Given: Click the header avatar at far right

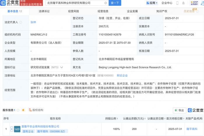Looking at the screenshot, I should (x=203, y=3).
